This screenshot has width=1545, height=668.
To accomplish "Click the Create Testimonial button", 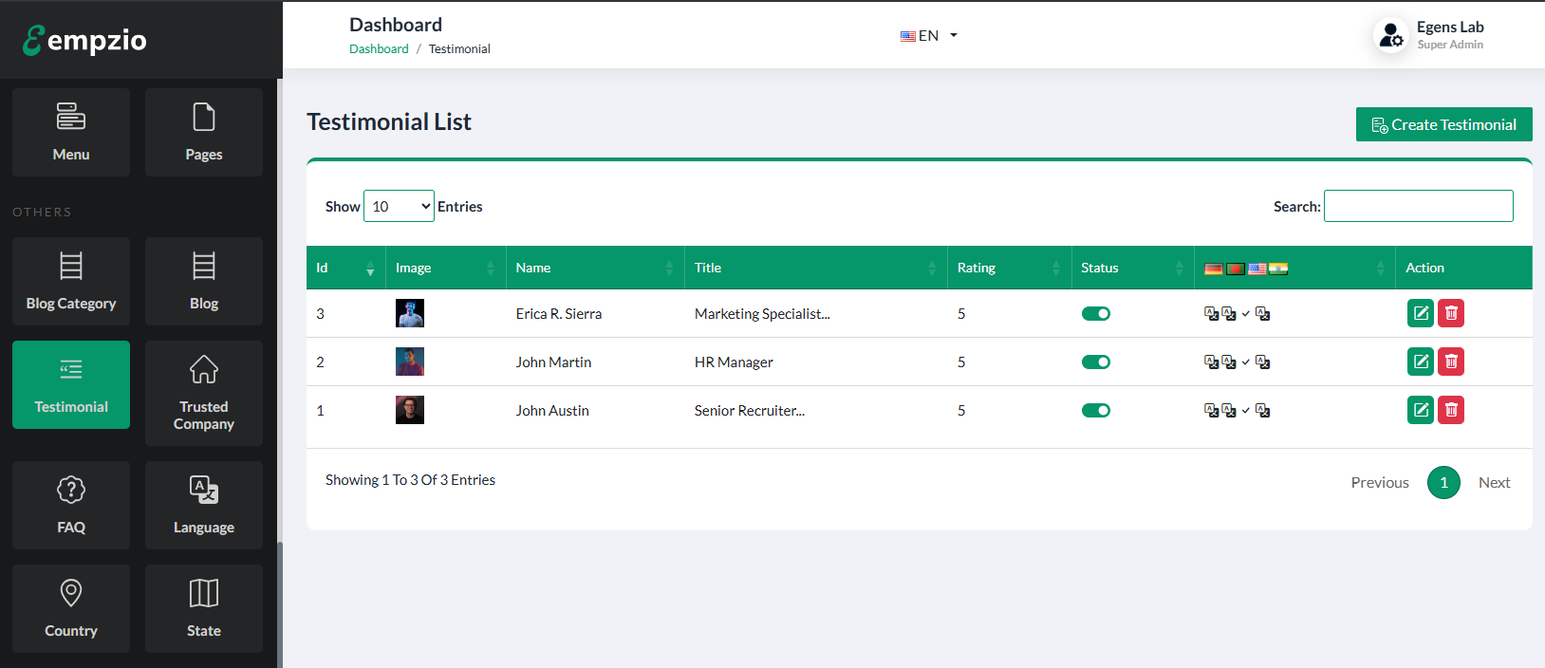I will 1443,124.
